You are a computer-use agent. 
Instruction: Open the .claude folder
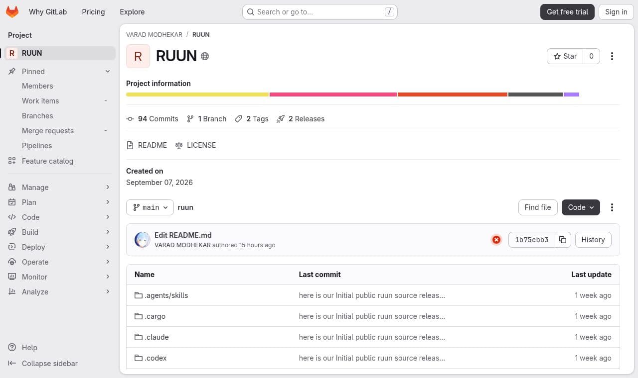[x=157, y=337]
